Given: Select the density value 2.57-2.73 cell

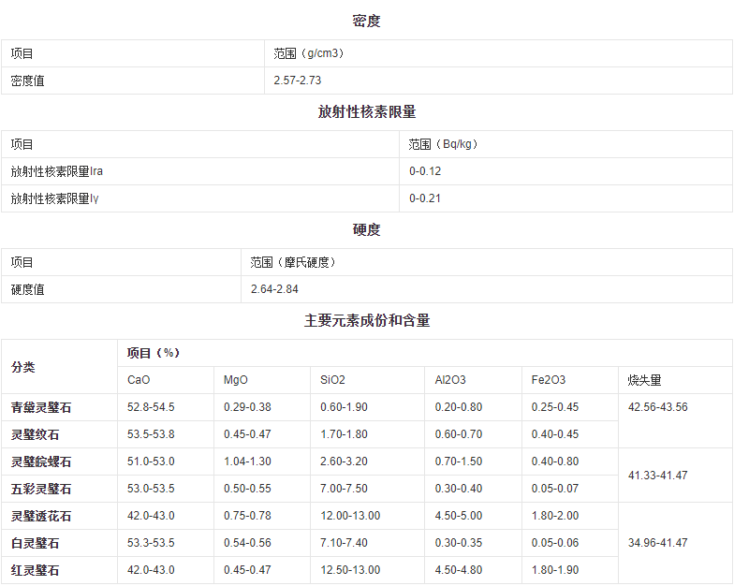Looking at the screenshot, I should click(x=299, y=81).
